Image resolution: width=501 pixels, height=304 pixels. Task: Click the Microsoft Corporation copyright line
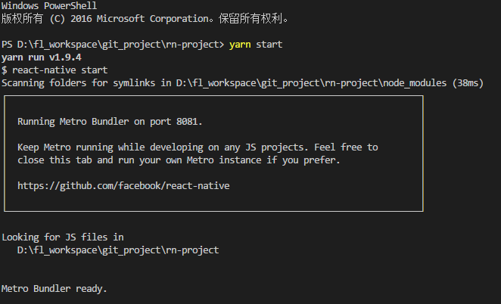pyautogui.click(x=144, y=18)
